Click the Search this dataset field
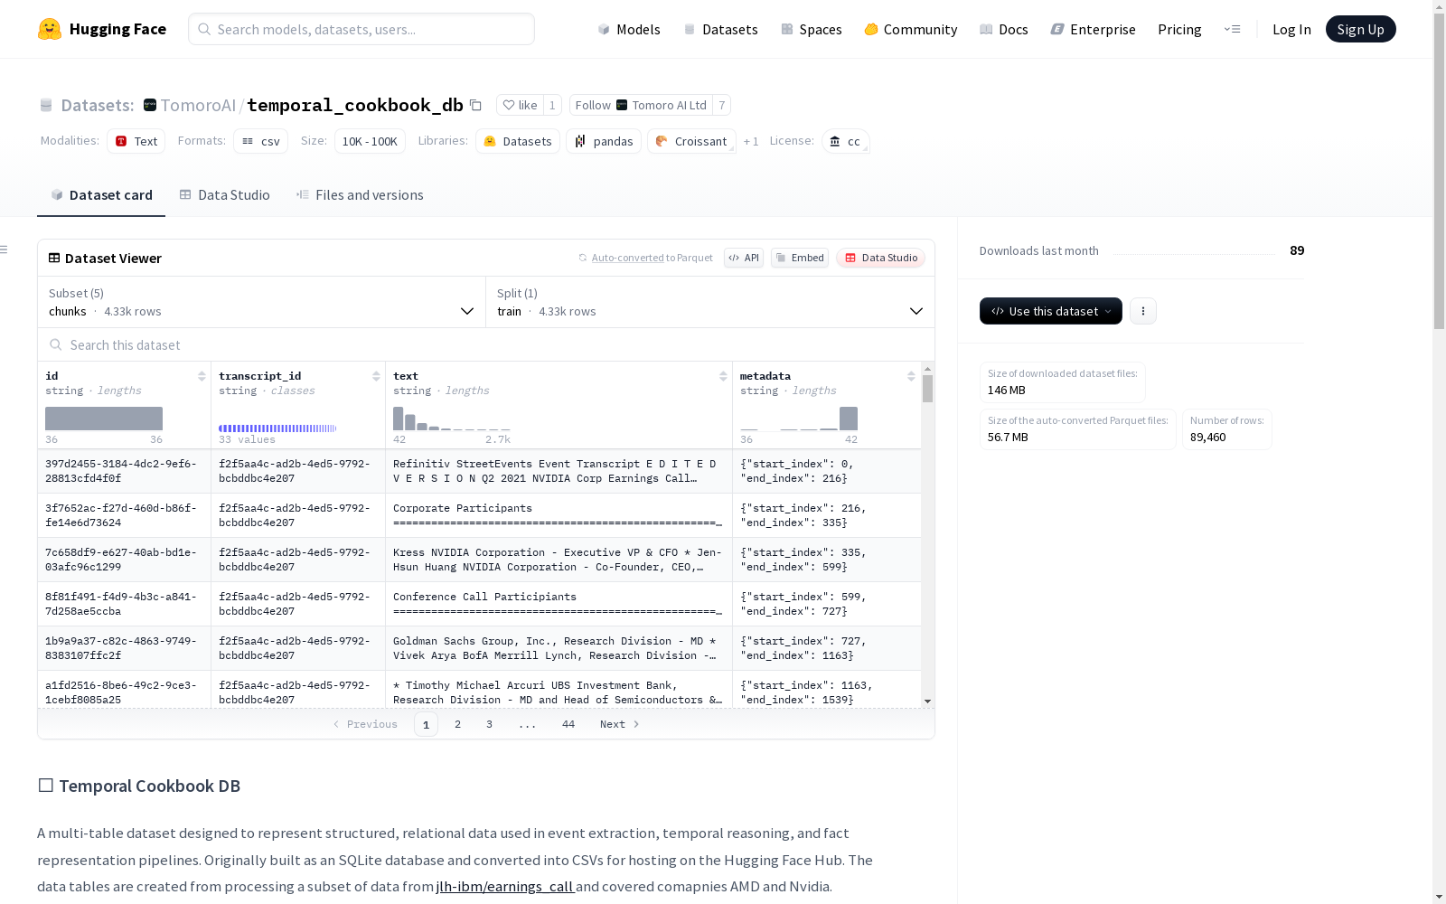Viewport: 1446px width, 904px height. pos(486,345)
